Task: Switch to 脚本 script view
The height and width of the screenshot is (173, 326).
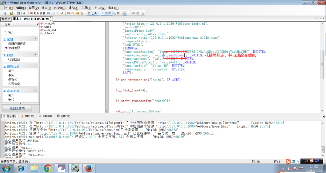Action: 106,13
